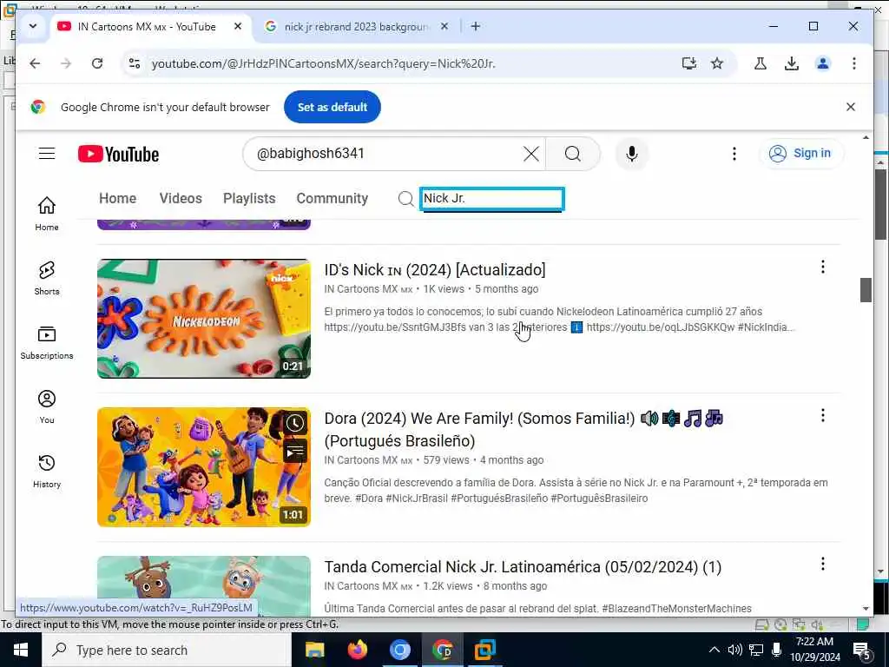Image resolution: width=889 pixels, height=667 pixels.
Task: Close the nick jr rebrand tab
Action: (x=444, y=26)
